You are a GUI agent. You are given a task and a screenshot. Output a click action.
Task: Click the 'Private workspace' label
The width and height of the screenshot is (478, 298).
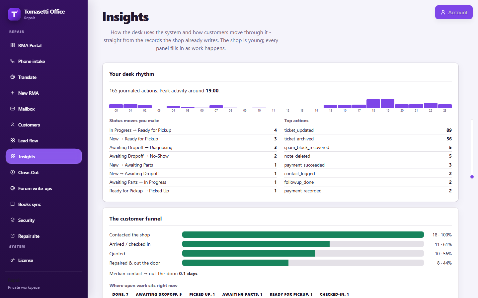tap(24, 287)
